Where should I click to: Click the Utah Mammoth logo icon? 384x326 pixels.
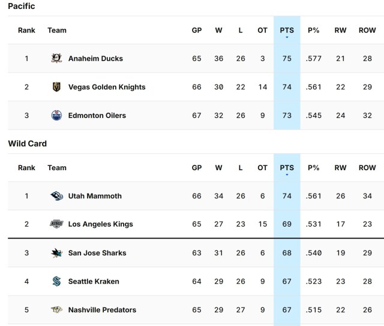click(x=56, y=196)
